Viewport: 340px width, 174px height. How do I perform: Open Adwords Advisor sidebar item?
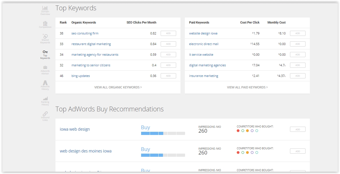click(x=45, y=70)
